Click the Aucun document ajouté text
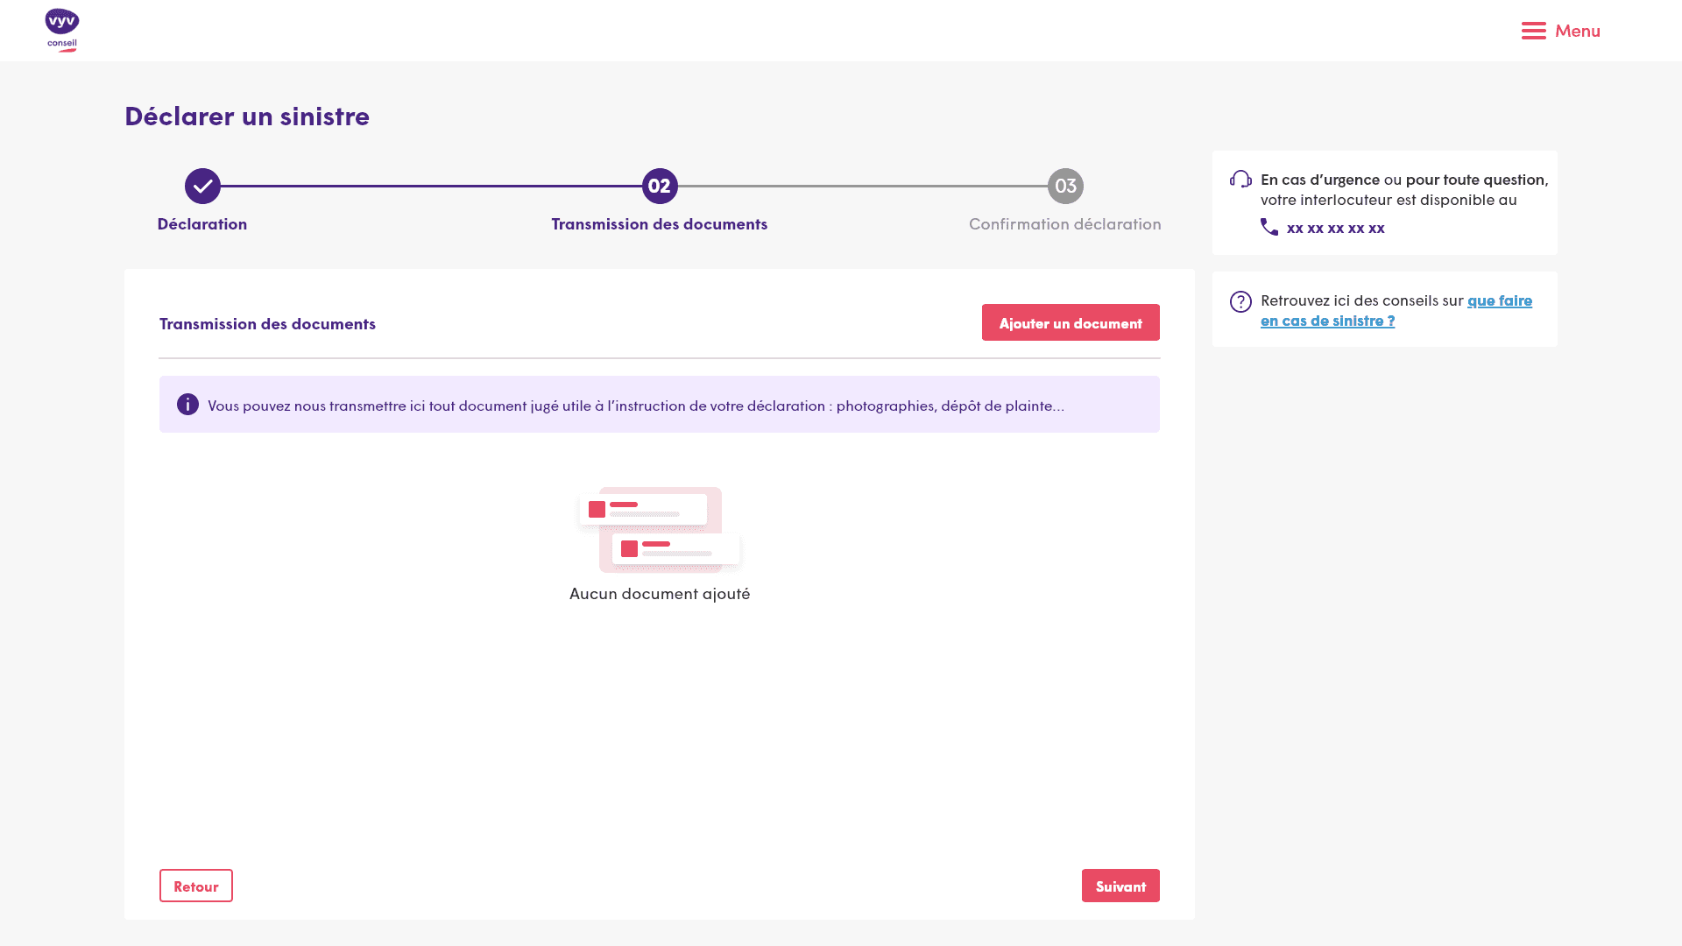The width and height of the screenshot is (1682, 946). (660, 594)
